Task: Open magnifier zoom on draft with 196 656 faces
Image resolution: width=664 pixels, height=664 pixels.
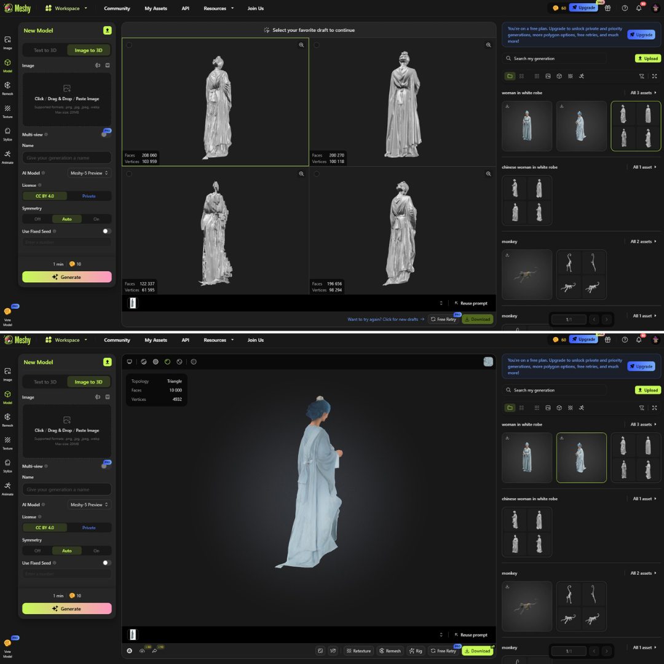Action: pos(488,173)
